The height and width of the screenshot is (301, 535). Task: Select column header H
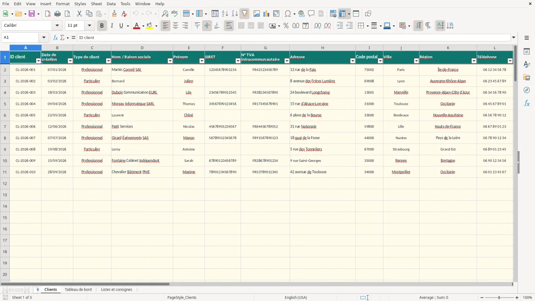(322, 48)
